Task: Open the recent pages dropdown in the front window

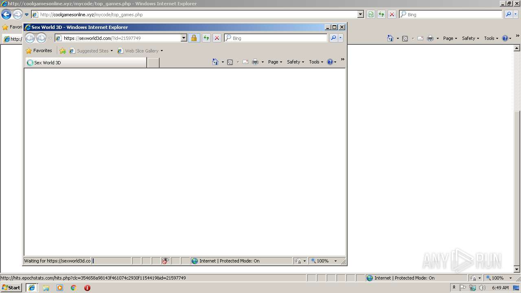Action: click(x=50, y=38)
